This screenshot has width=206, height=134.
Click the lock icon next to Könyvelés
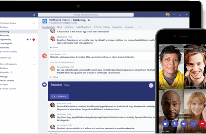(x=12, y=72)
